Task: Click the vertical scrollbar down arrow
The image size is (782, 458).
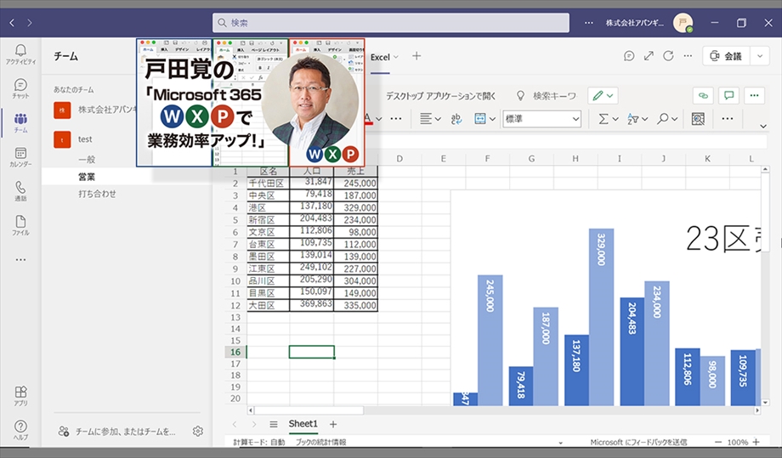Action: click(x=765, y=402)
